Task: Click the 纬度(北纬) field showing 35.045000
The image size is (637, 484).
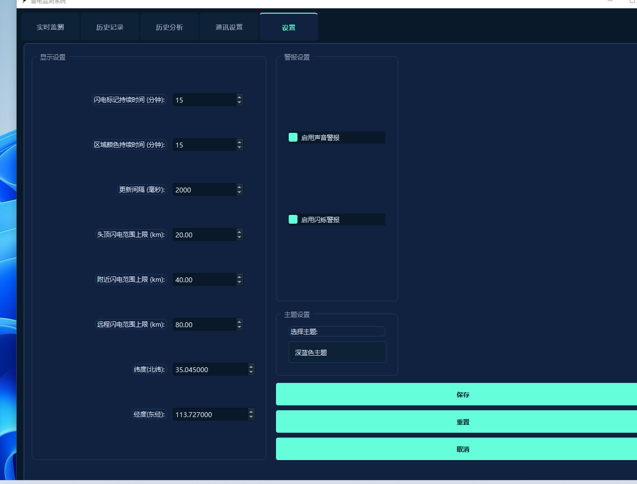Action: click(210, 369)
